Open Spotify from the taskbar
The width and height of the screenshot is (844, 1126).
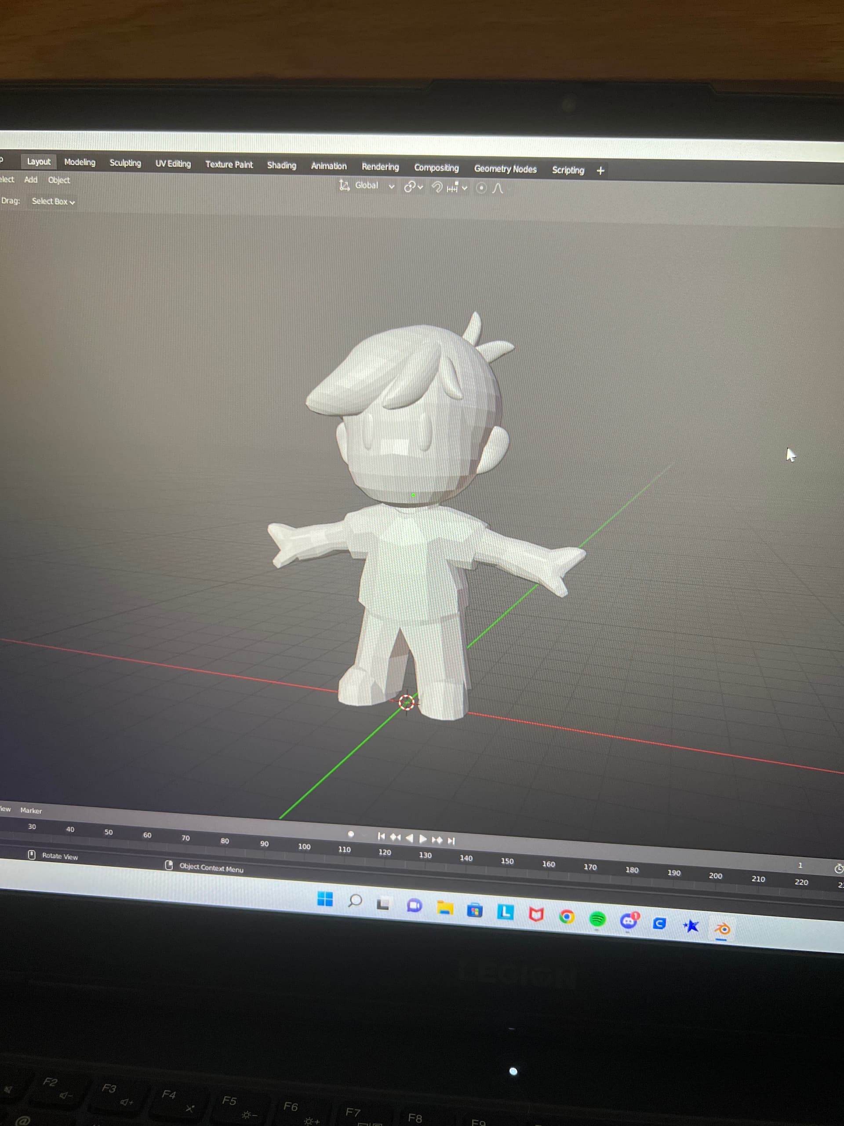point(597,919)
